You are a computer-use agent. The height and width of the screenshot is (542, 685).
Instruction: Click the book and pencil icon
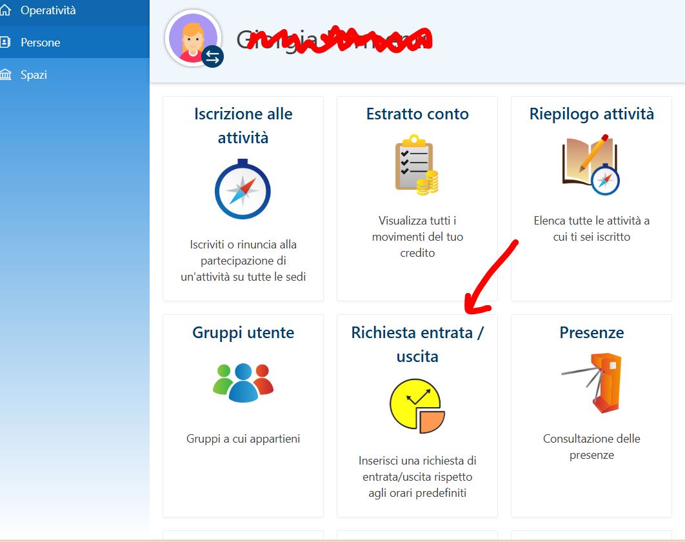pos(591,165)
